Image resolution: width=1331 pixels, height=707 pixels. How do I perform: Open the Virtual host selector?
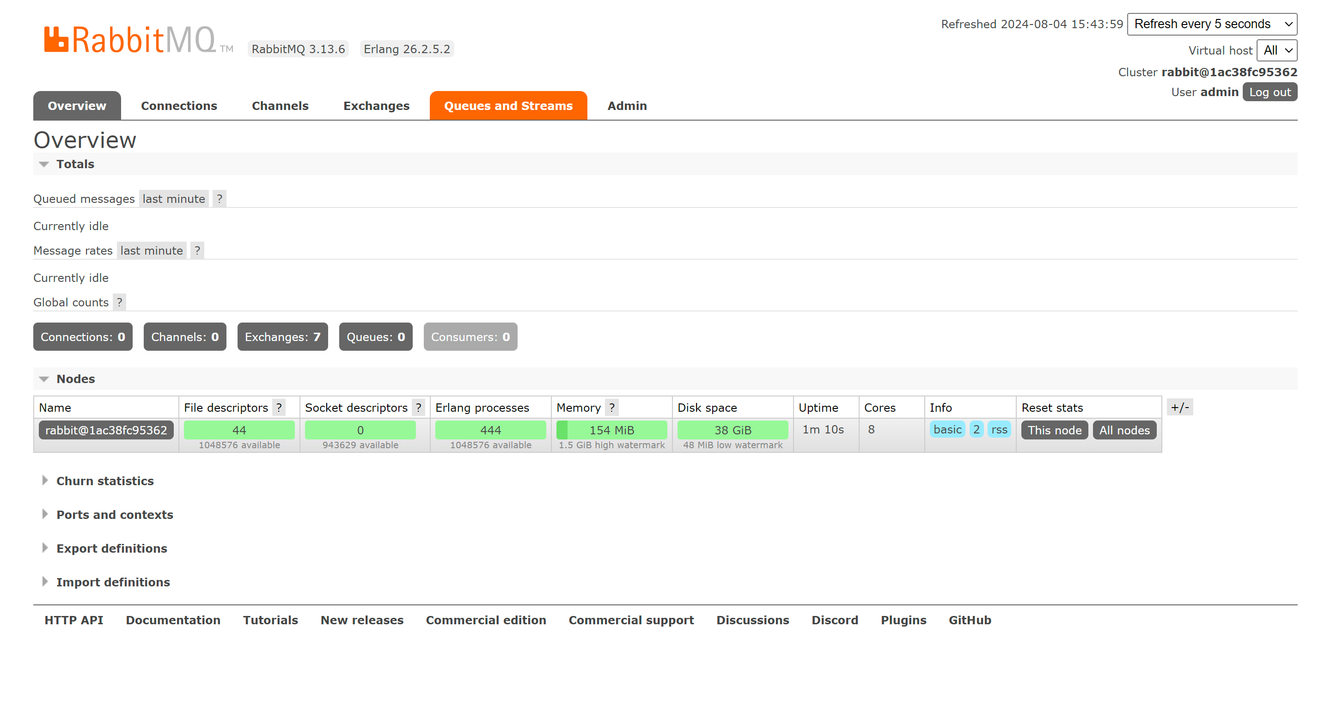click(1277, 51)
